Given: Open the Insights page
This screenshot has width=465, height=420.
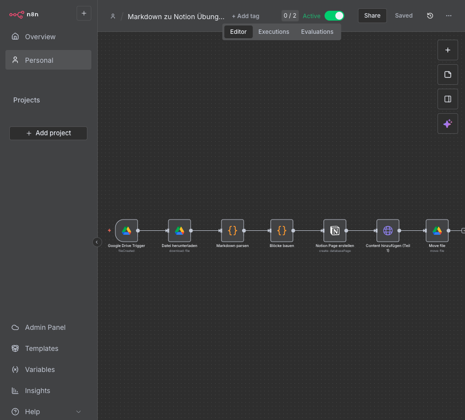Looking at the screenshot, I should click(x=48, y=391).
